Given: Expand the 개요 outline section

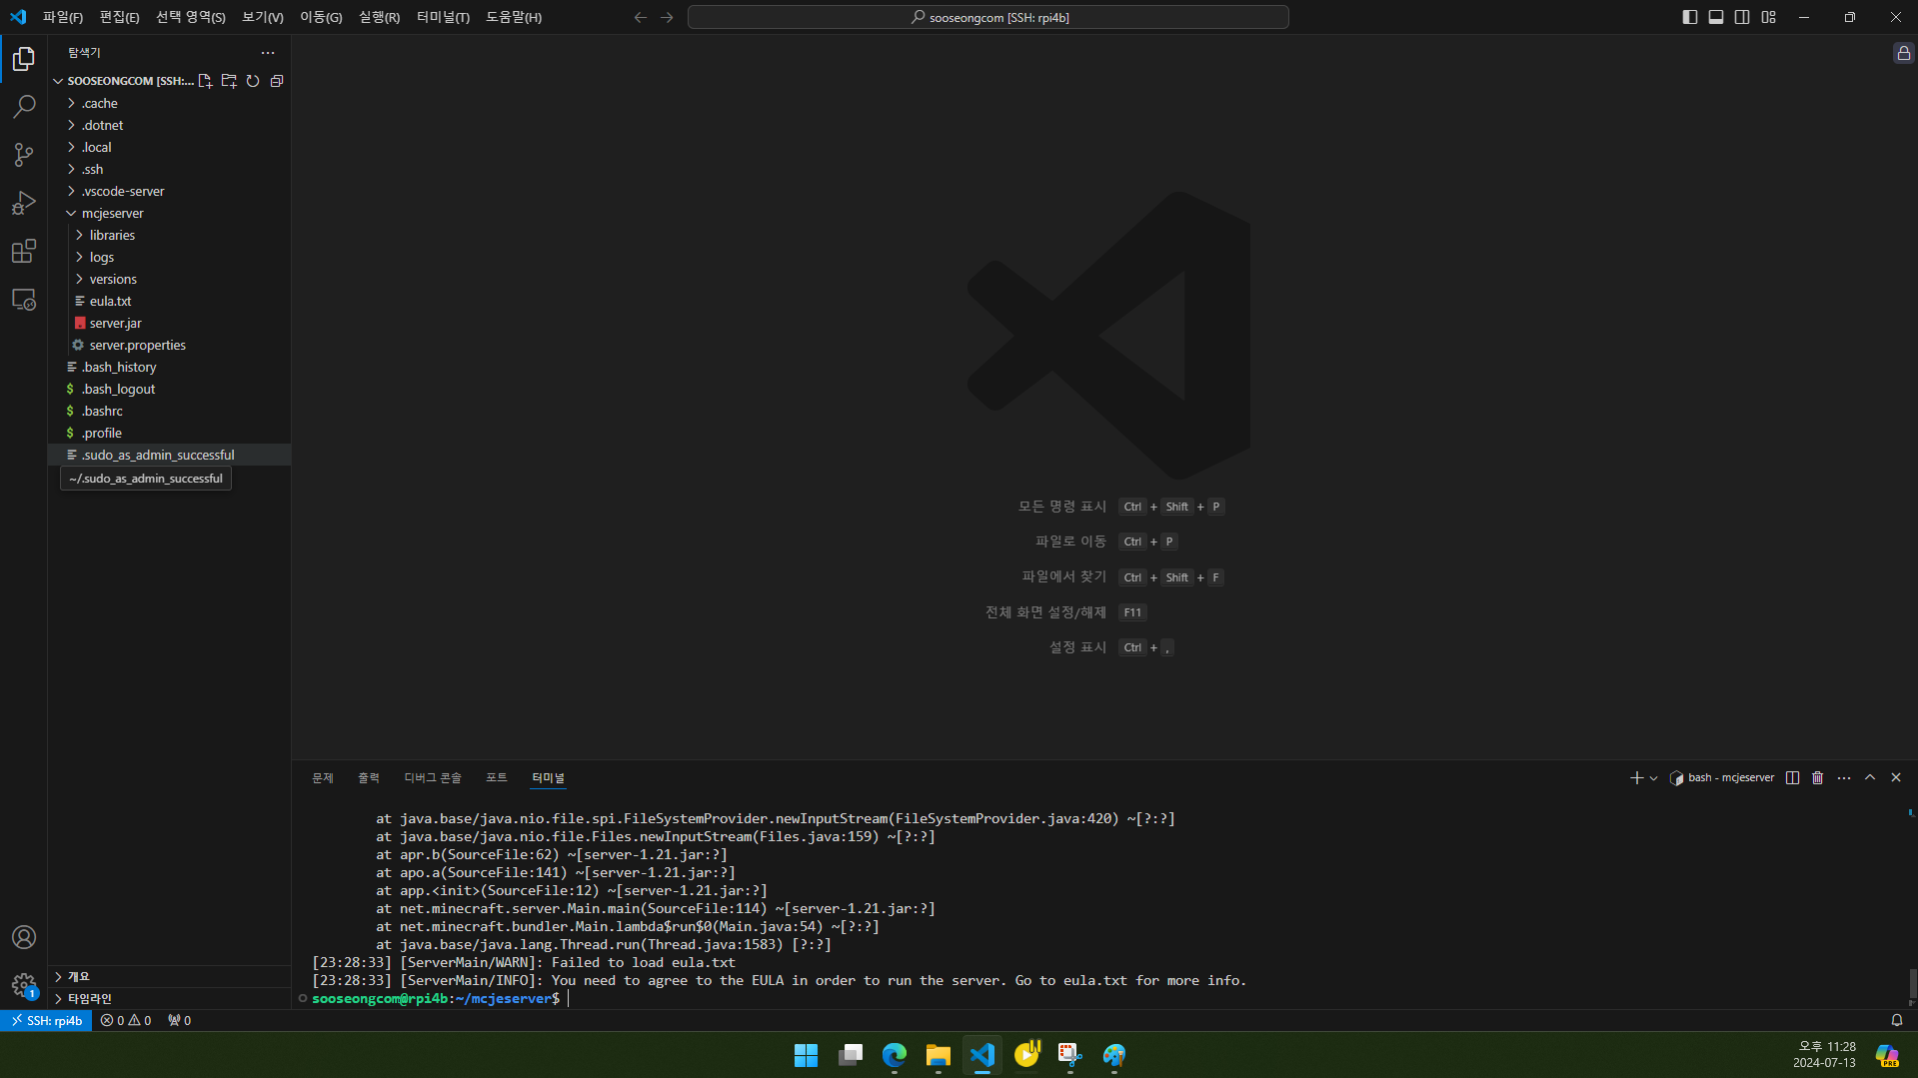Looking at the screenshot, I should [x=170, y=976].
